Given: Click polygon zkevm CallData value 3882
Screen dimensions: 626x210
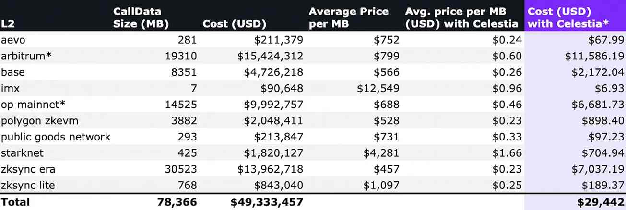Looking at the screenshot, I should pos(183,121).
